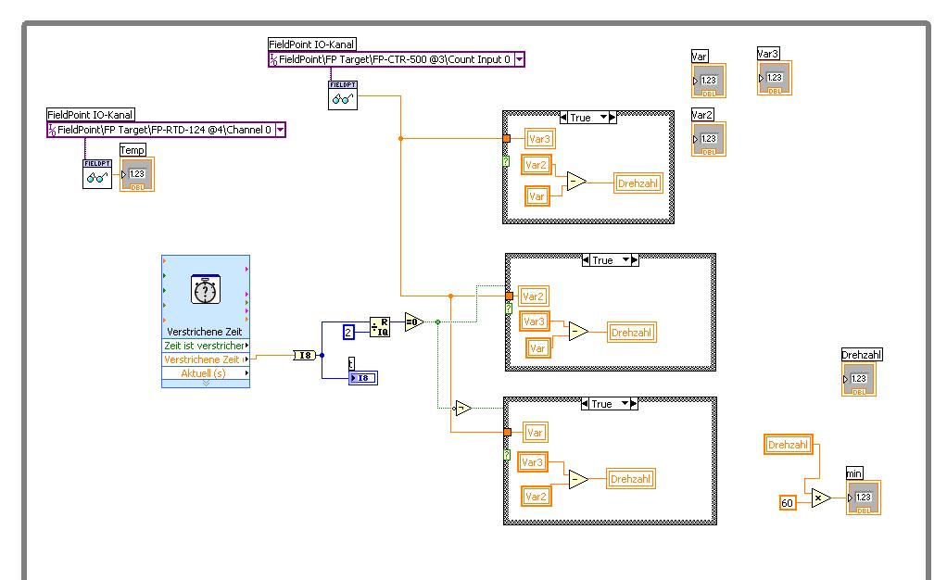Click the orange input tunnel on the middle case structure
Screen dimensions: 947x580
[509, 296]
